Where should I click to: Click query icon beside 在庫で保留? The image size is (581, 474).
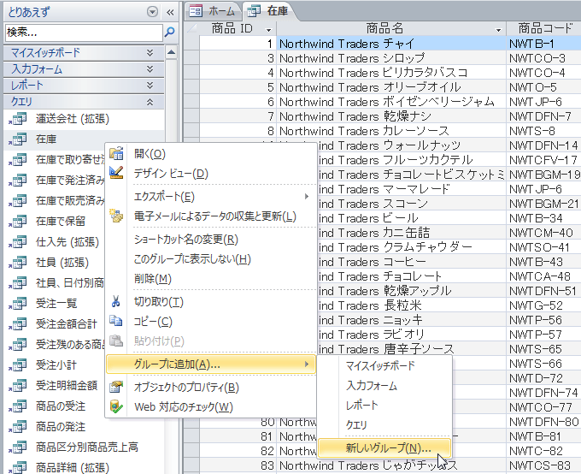pyautogui.click(x=17, y=222)
